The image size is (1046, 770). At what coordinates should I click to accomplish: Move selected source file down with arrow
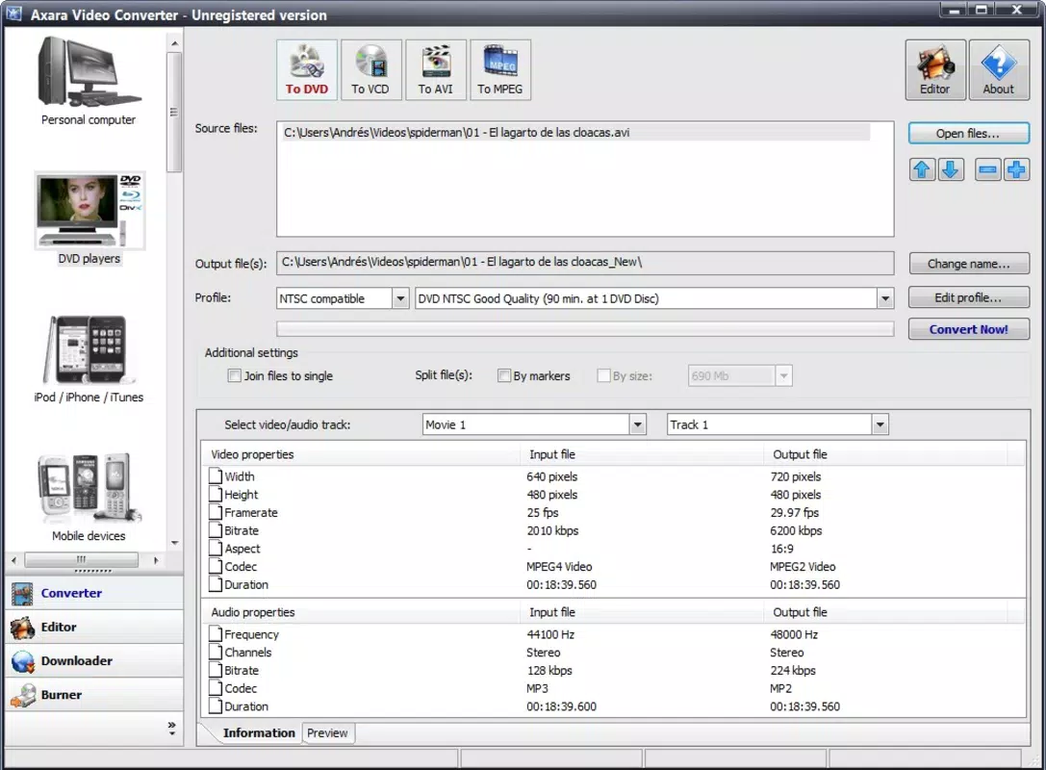951,169
